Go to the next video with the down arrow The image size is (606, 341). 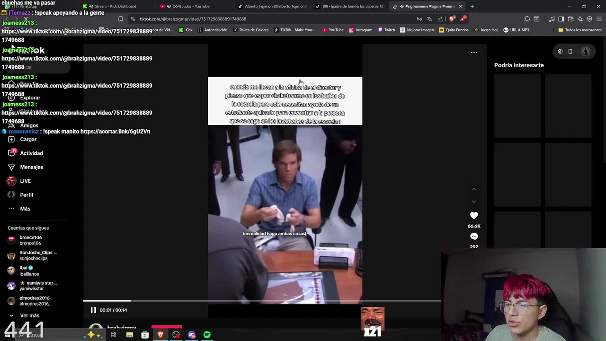474,202
